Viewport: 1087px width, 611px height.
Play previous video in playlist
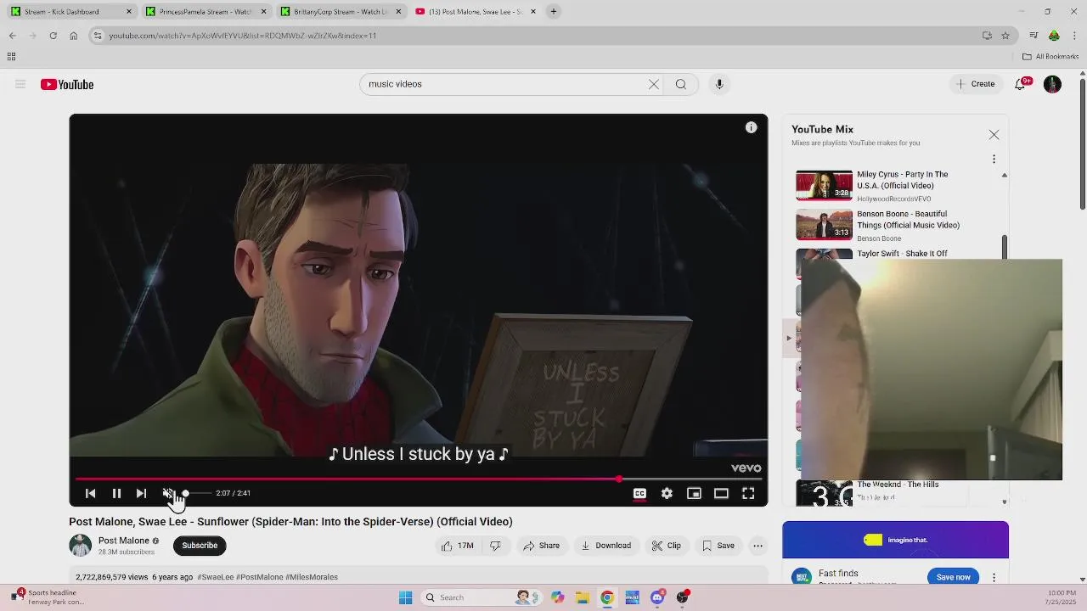[x=90, y=493]
